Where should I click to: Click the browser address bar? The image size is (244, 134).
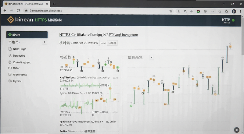click(96, 11)
